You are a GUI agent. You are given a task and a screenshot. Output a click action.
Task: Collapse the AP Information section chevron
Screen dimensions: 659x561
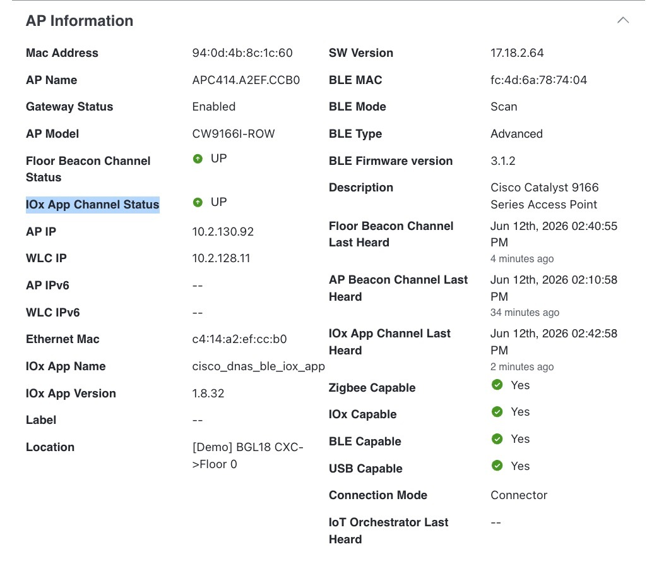623,20
